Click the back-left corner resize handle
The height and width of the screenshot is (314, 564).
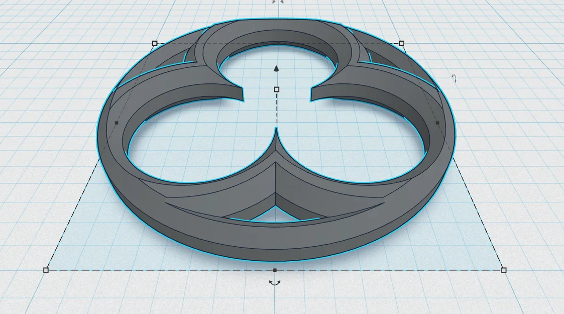pos(155,44)
